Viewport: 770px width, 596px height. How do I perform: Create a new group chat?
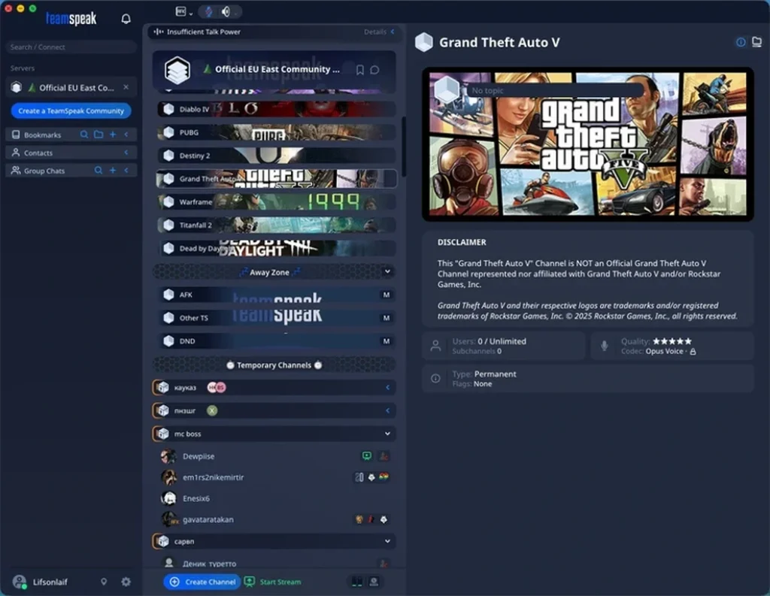point(113,171)
